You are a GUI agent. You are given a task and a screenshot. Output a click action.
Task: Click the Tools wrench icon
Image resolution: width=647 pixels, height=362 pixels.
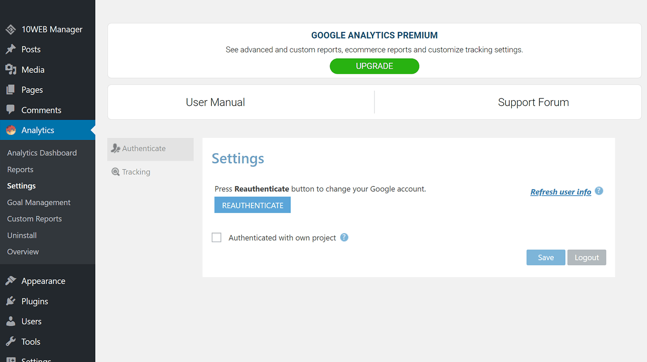(11, 342)
